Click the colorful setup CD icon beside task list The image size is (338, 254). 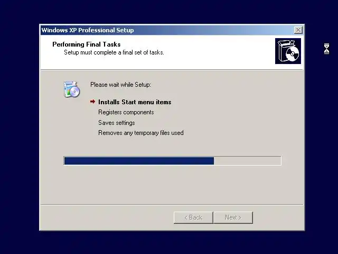click(72, 89)
